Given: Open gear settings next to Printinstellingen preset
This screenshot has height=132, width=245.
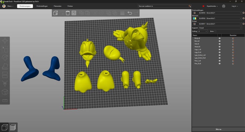Looking at the screenshot, I should (x=243, y=13).
